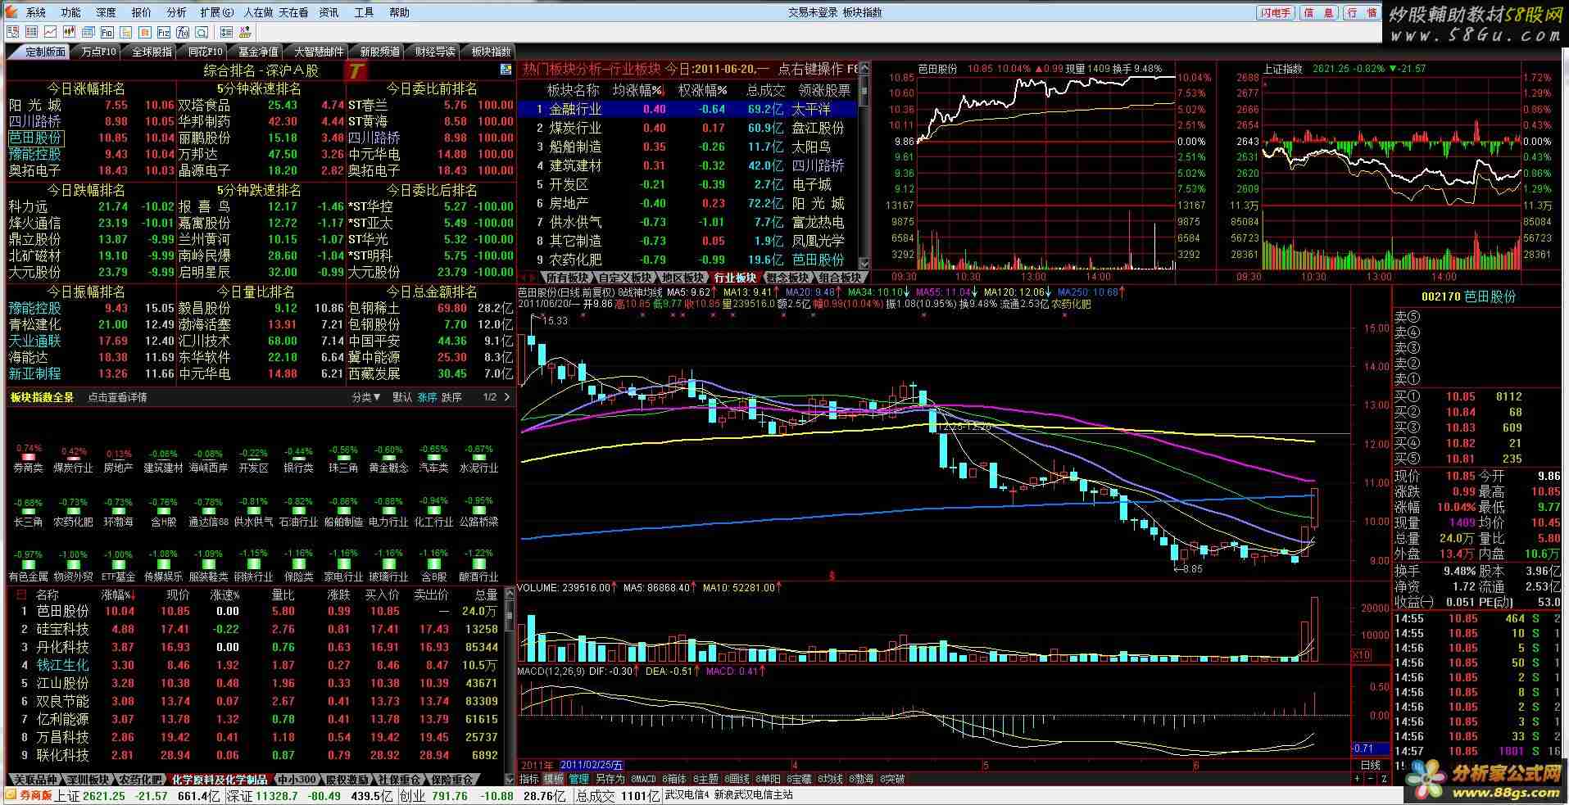Select the 硅宝科技 row in the stock list
1569x805 pixels.
pyautogui.click(x=256, y=629)
